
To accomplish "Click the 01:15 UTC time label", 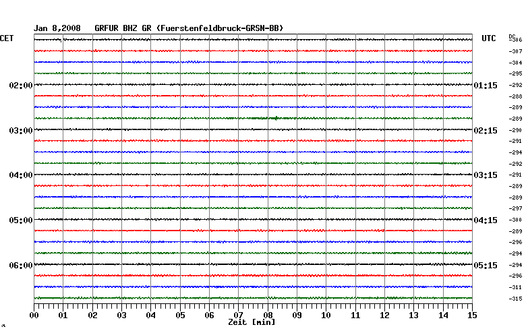I will coord(486,86).
